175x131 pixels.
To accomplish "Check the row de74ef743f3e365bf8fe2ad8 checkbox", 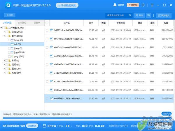I will coord(47,64).
